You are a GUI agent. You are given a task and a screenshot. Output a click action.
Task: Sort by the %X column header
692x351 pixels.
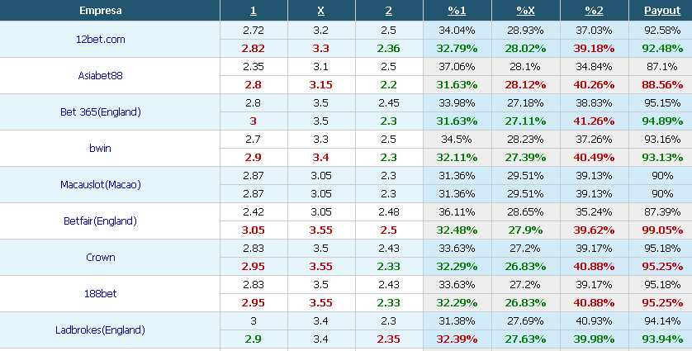click(525, 11)
